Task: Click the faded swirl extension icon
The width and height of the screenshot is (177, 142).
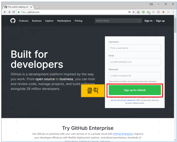Action: pos(168,12)
